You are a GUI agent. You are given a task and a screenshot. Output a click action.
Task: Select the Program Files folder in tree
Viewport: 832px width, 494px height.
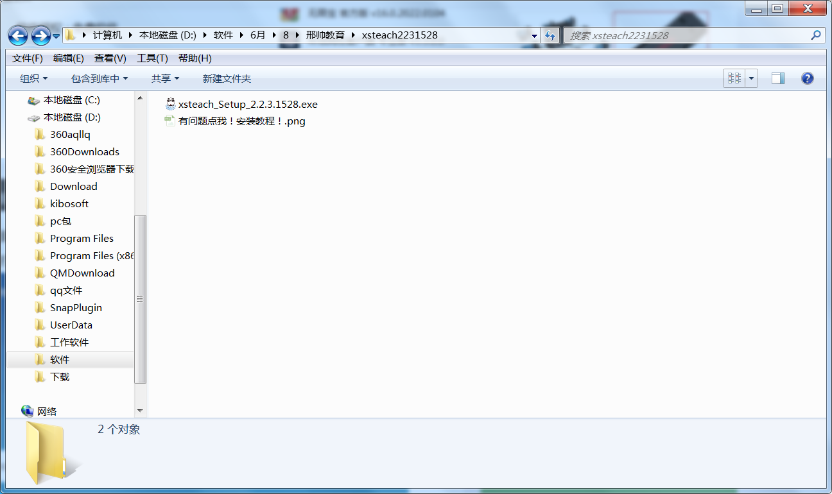click(x=82, y=239)
